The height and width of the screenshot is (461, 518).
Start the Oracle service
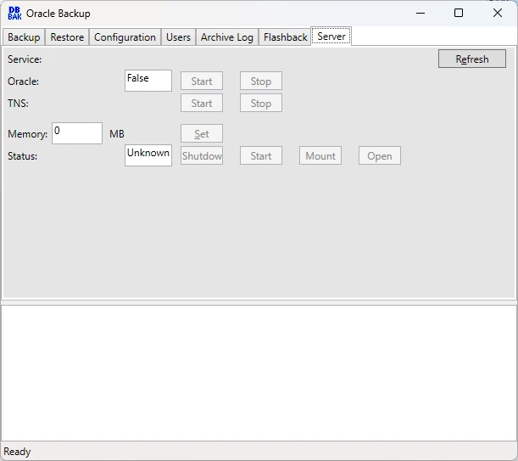(x=202, y=82)
